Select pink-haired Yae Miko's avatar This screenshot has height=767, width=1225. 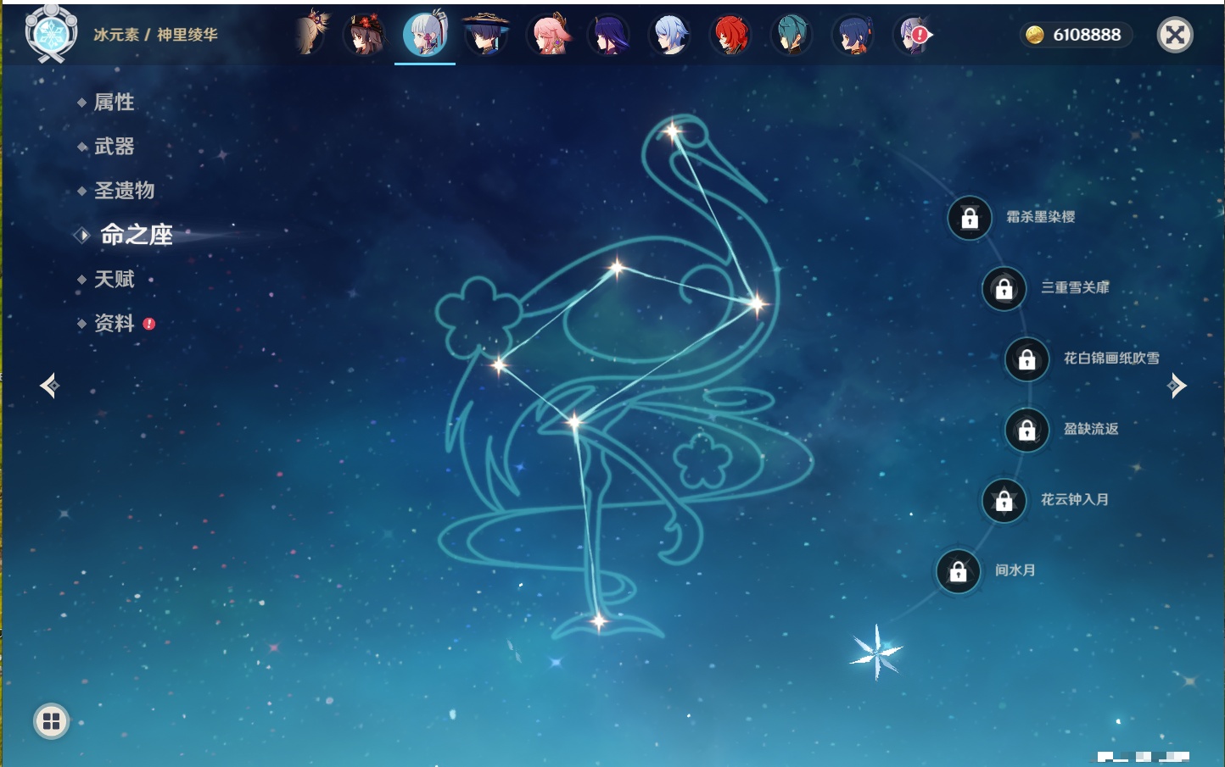pyautogui.click(x=549, y=36)
